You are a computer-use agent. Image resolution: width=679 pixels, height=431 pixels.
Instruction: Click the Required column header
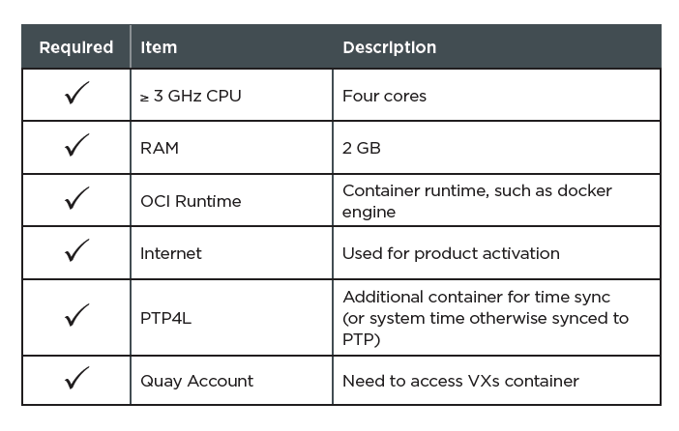tap(76, 47)
